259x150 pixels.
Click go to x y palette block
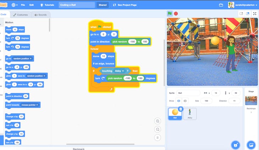(x=17, y=67)
